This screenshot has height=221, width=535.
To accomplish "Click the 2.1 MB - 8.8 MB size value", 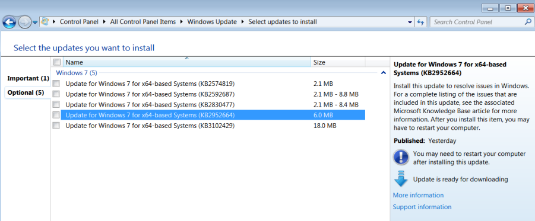I will click(335, 94).
